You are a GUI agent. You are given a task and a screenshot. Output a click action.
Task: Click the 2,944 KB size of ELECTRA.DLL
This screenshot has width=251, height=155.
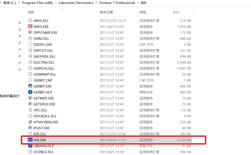coord(184,62)
